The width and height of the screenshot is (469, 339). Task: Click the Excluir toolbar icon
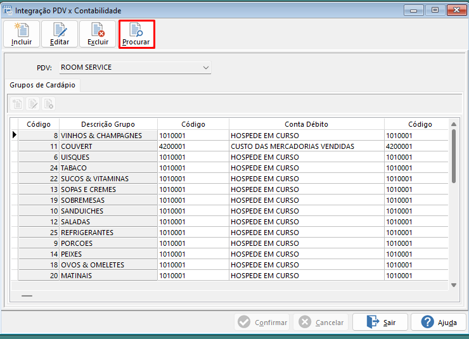coord(98,34)
